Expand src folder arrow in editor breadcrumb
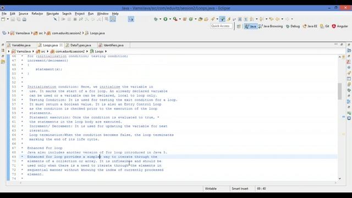The image size is (352, 198). point(48,51)
